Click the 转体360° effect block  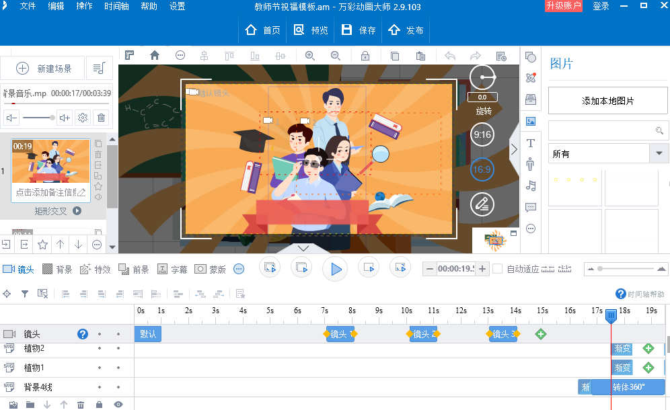coord(628,387)
